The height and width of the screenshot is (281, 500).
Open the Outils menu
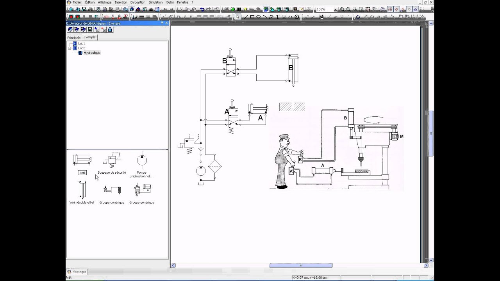click(170, 2)
